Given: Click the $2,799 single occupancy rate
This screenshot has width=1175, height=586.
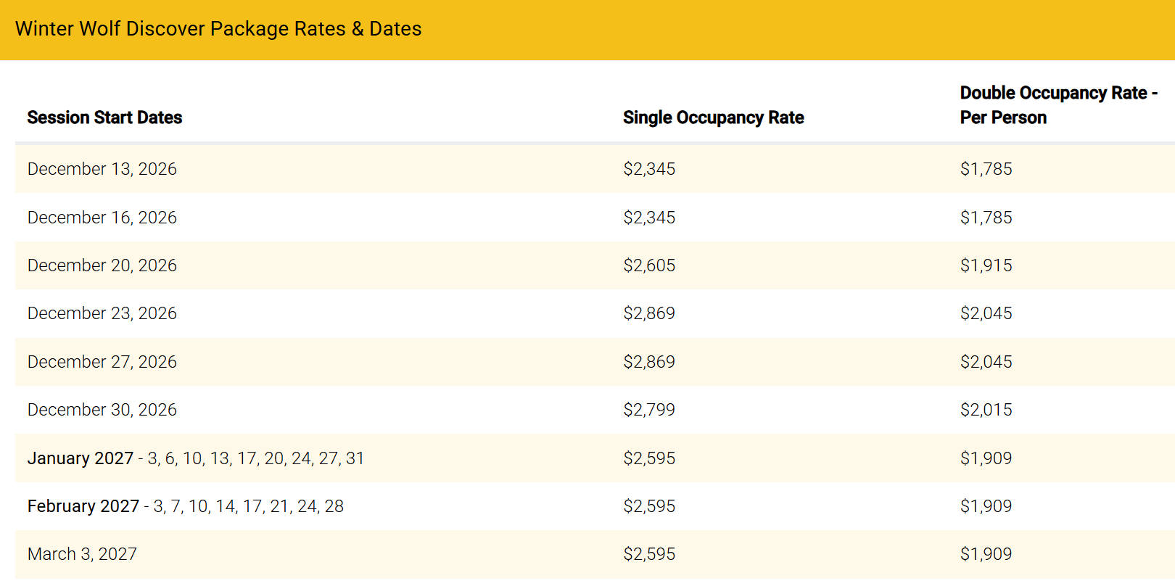Looking at the screenshot, I should [649, 410].
